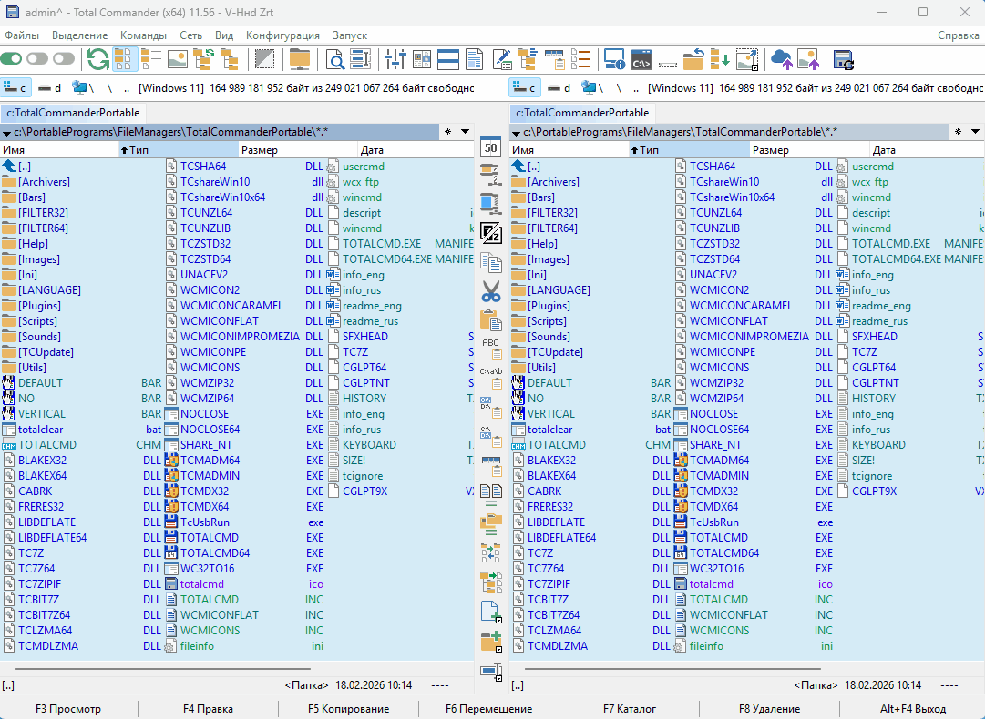
Task: Open the Конфигурация menu
Action: pos(282,35)
